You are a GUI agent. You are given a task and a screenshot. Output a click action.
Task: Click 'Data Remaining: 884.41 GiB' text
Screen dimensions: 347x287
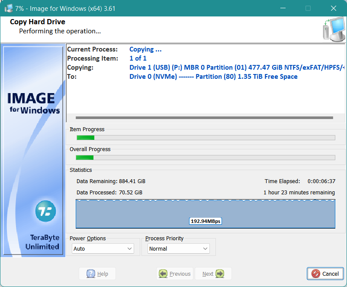click(111, 181)
